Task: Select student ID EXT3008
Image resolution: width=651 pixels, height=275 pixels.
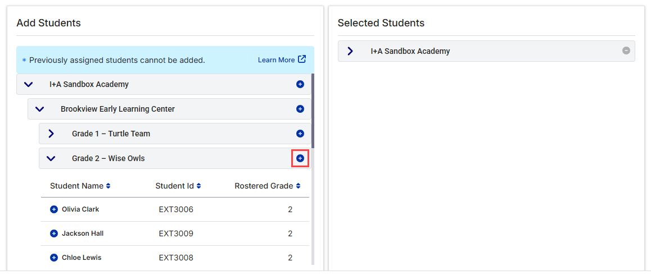Action: (x=176, y=258)
